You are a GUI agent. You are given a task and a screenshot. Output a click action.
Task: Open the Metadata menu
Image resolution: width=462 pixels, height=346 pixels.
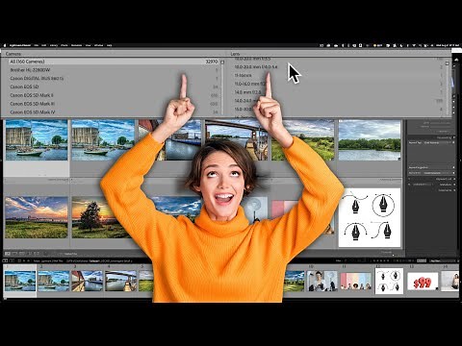(x=76, y=45)
